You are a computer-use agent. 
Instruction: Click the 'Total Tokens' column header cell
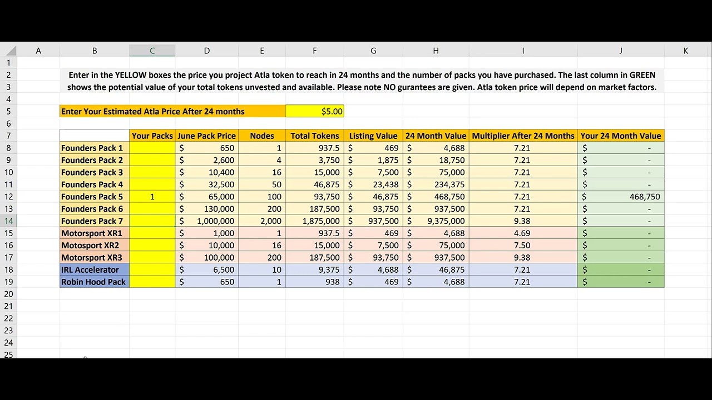[x=314, y=136]
